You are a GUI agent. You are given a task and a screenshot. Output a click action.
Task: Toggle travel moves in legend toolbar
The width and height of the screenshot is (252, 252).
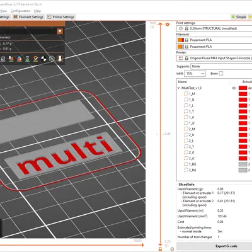point(3,59)
